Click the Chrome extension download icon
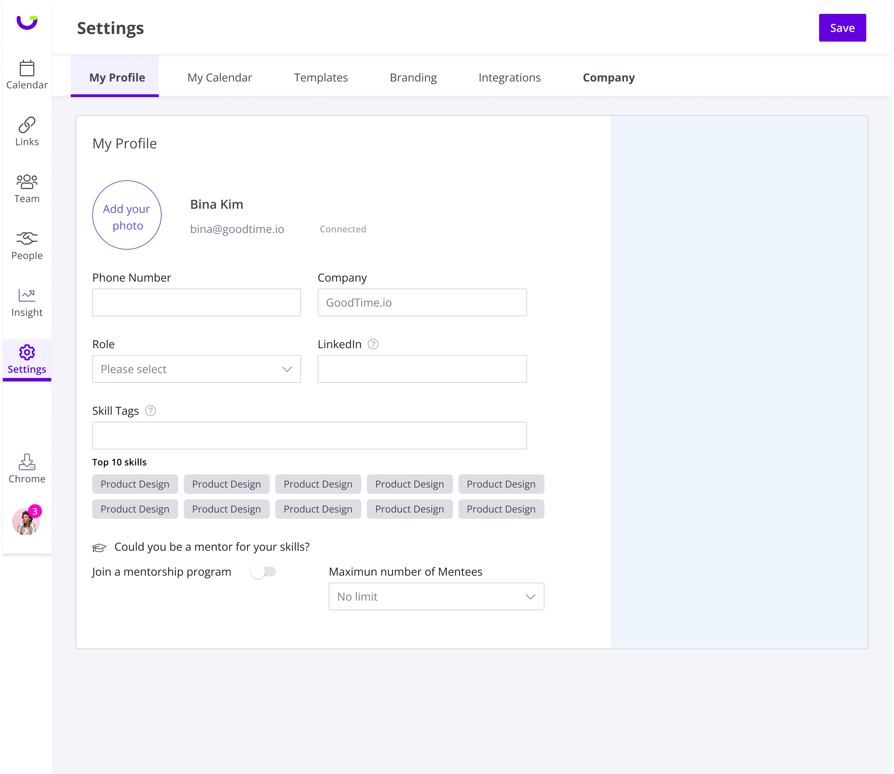 pyautogui.click(x=27, y=462)
